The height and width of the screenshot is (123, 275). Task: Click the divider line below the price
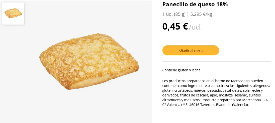pos(217,40)
